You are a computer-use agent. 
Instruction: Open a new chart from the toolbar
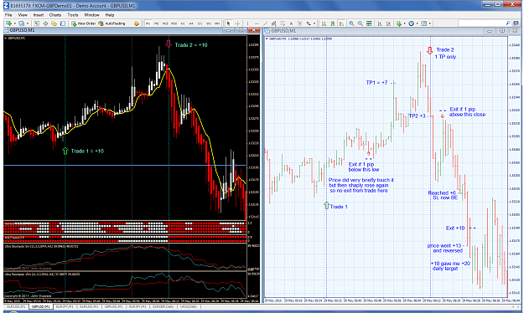point(8,23)
